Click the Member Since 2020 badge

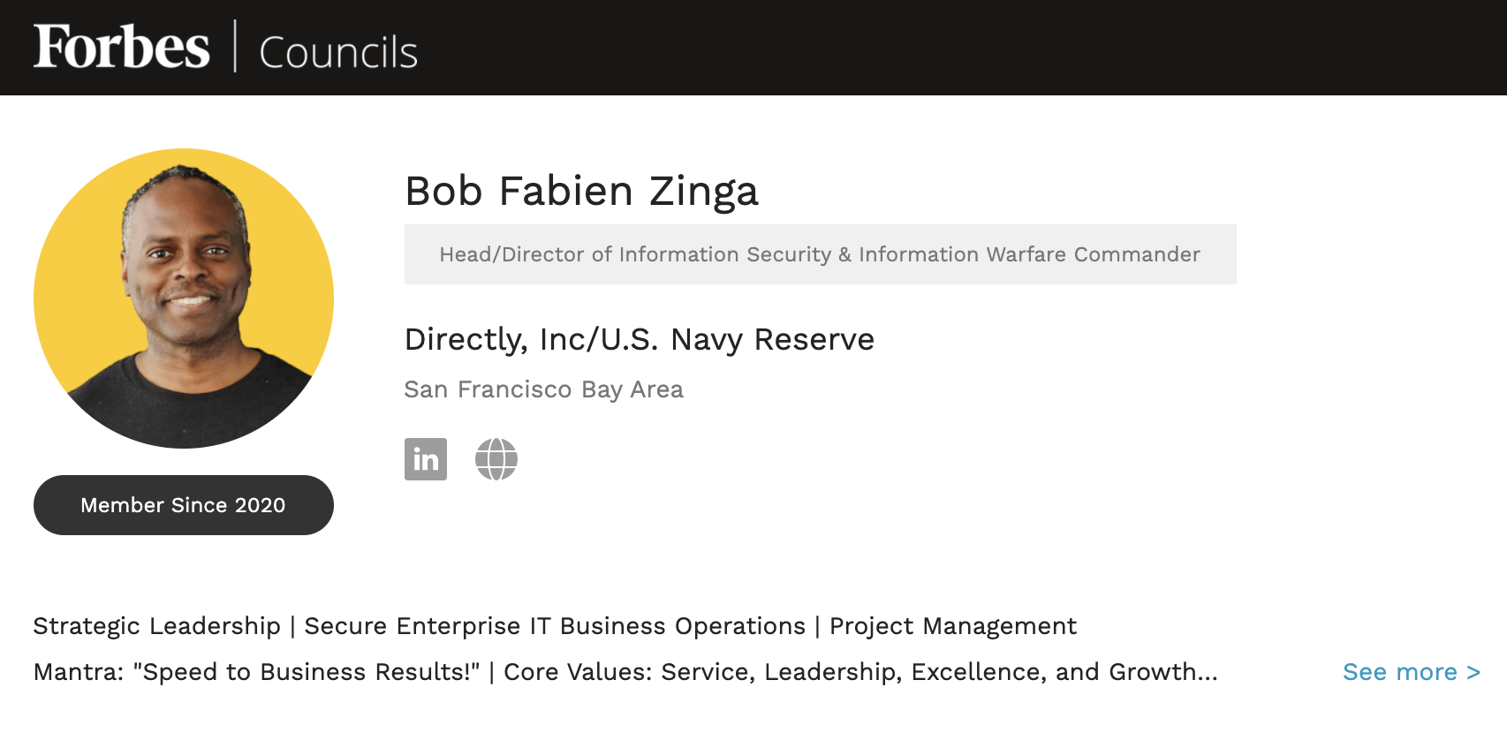pos(184,505)
